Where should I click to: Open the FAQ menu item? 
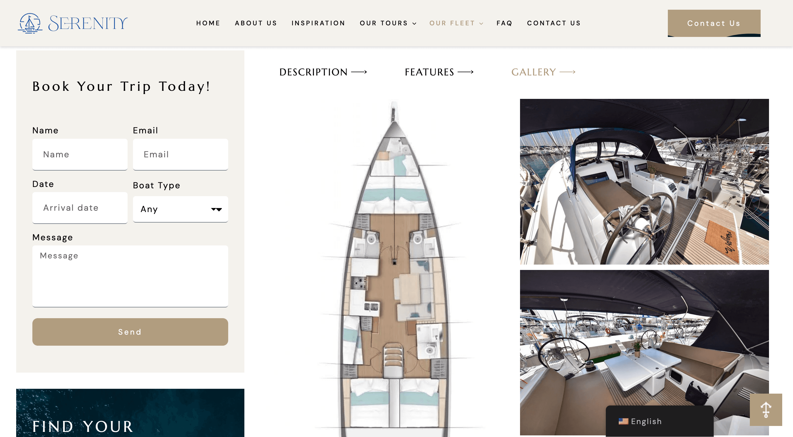(x=504, y=23)
